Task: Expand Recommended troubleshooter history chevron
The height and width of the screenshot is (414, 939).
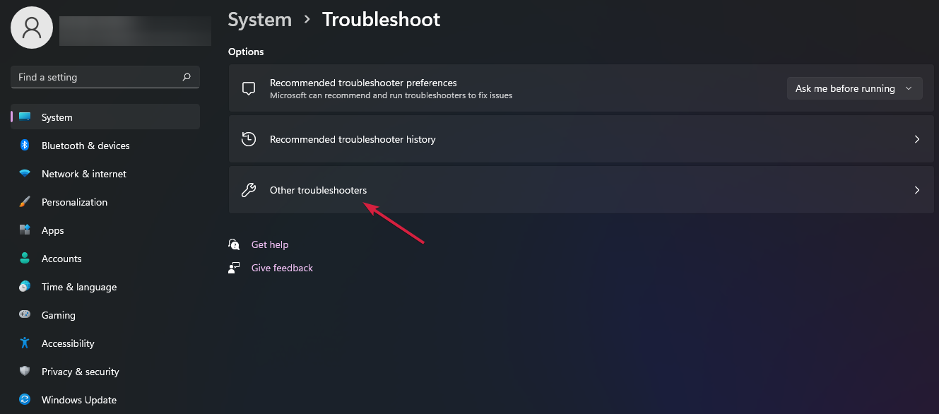Action: click(917, 139)
